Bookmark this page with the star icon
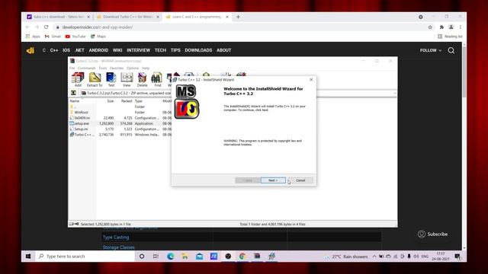Viewport: 488px width, 274px height. (430, 27)
